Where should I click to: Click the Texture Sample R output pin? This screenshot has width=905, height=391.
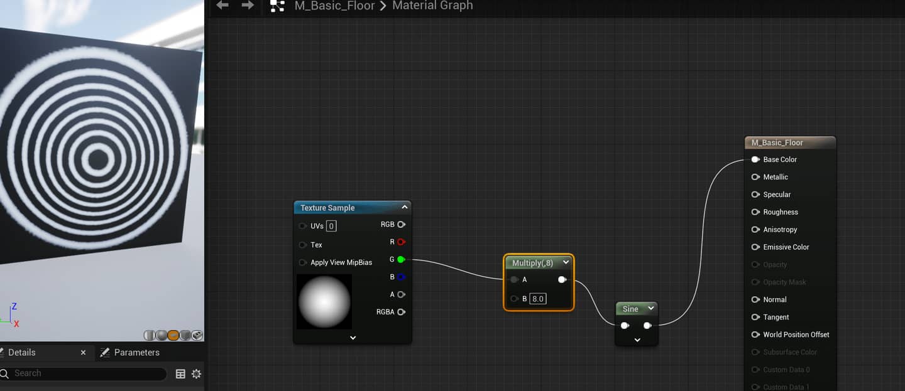[401, 242]
